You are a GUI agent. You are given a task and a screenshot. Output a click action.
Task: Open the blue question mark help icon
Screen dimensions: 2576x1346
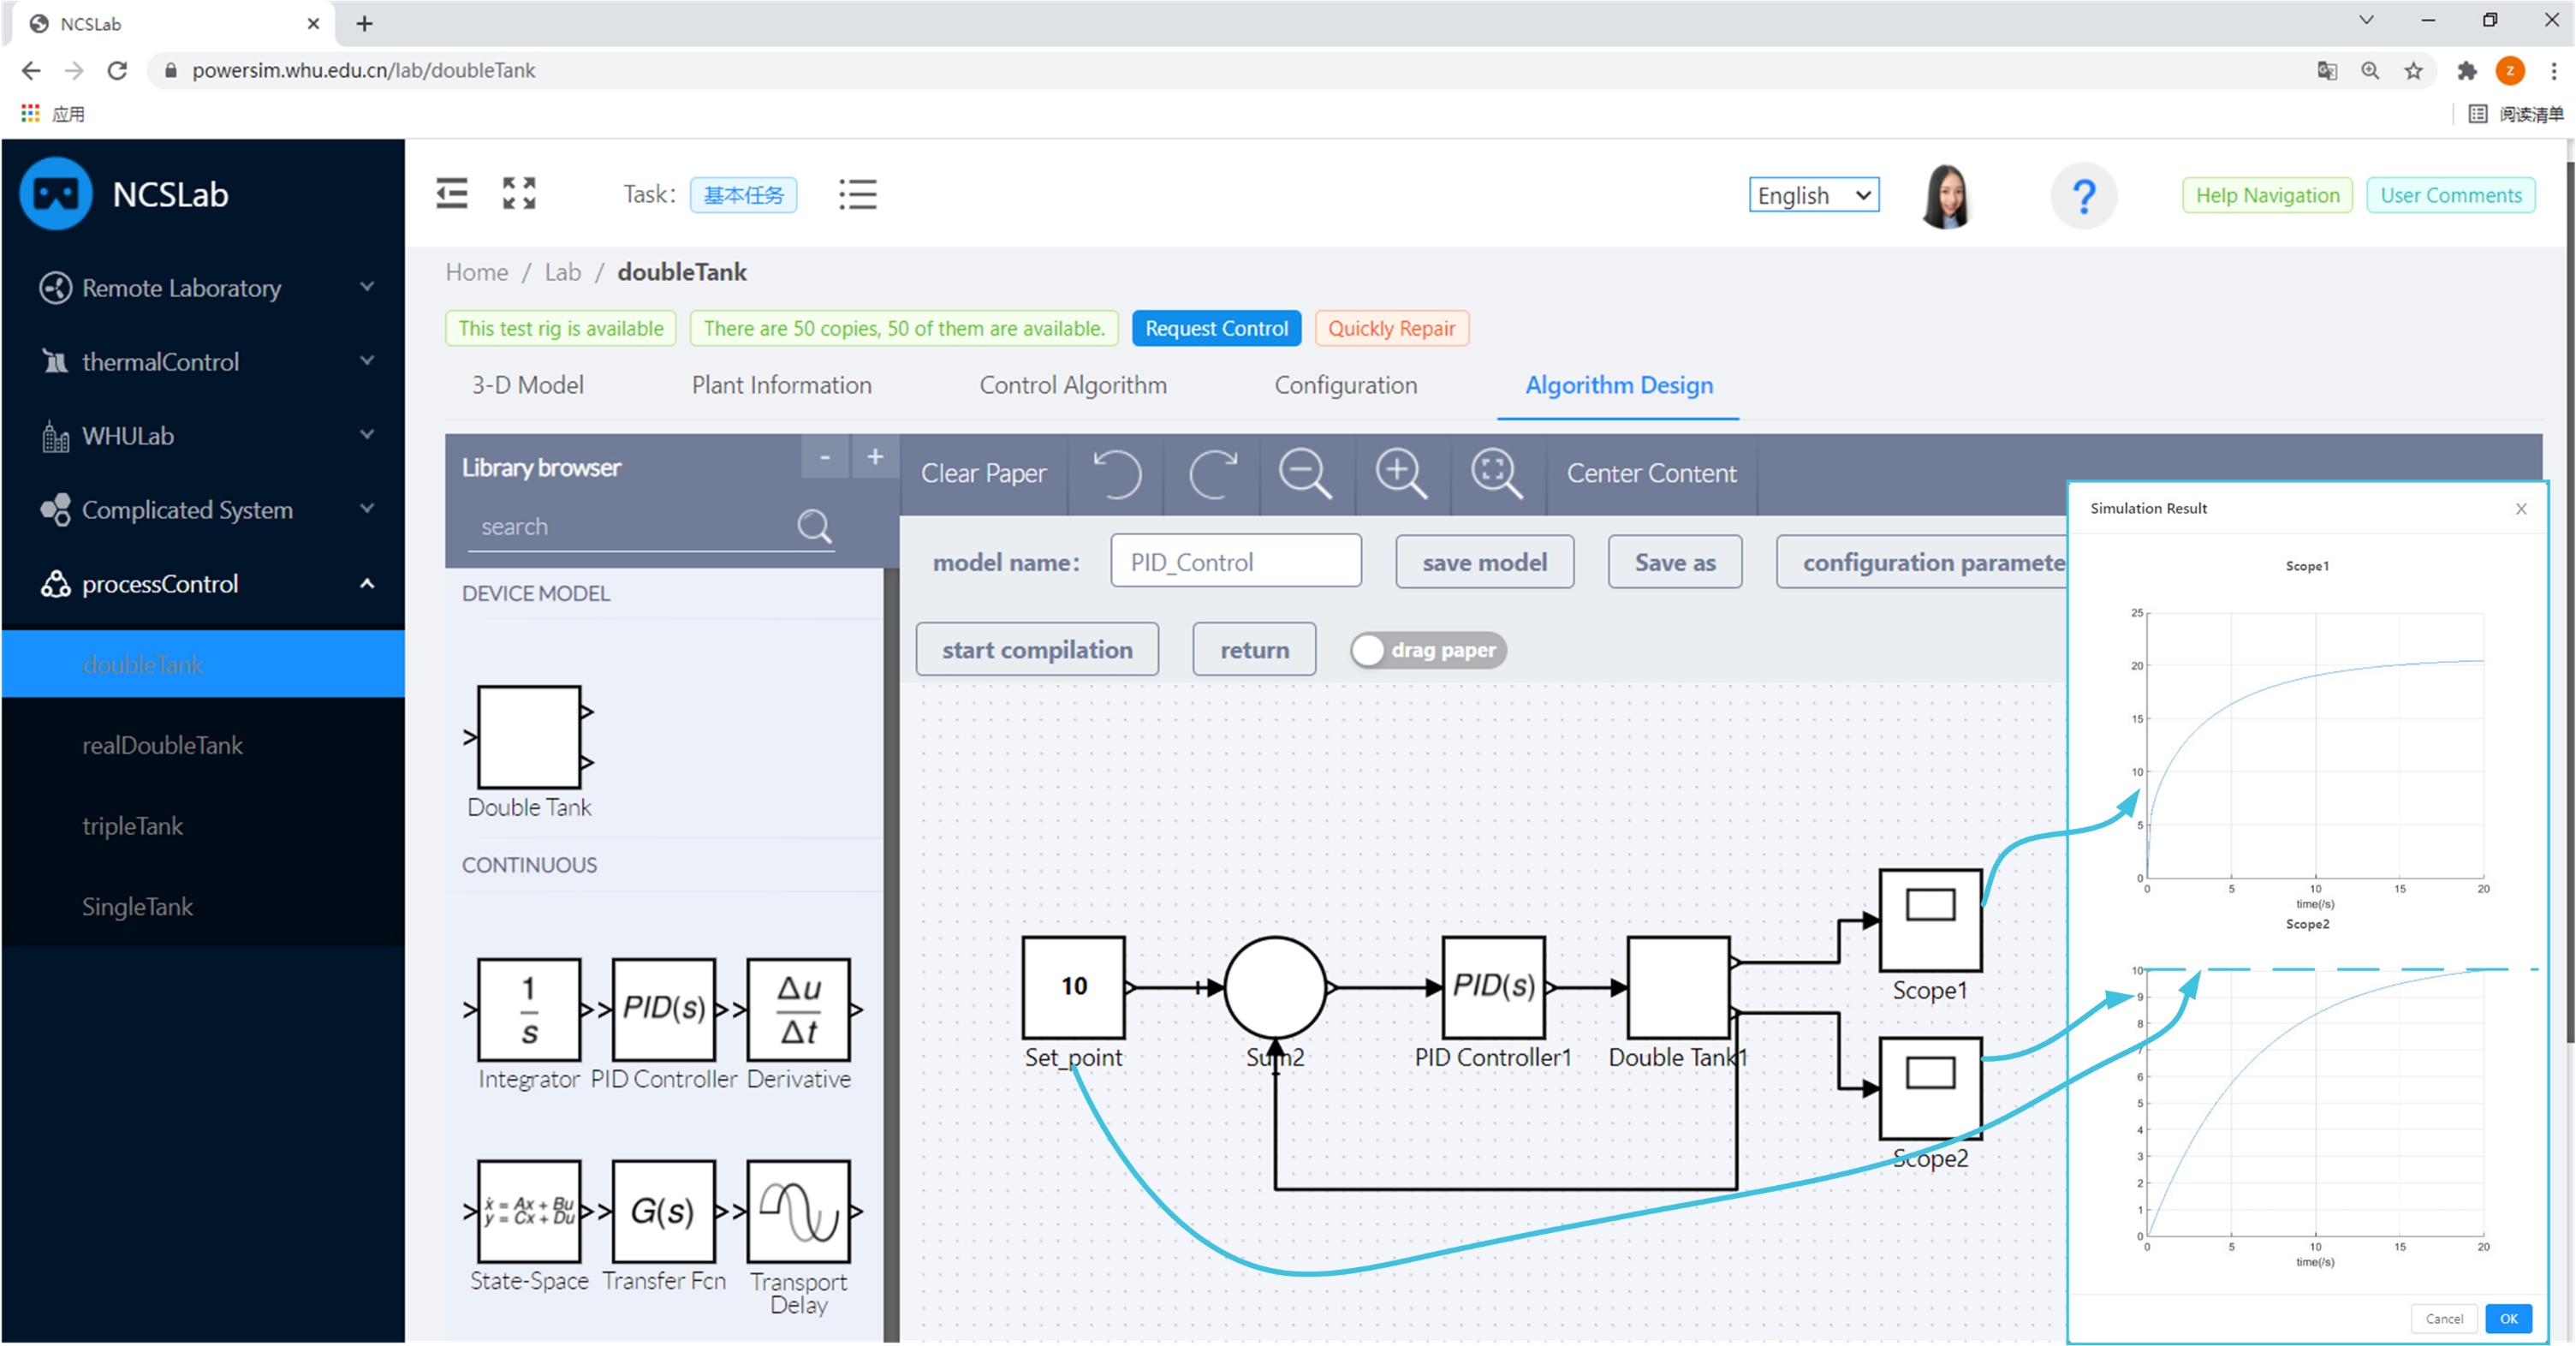click(x=2083, y=196)
